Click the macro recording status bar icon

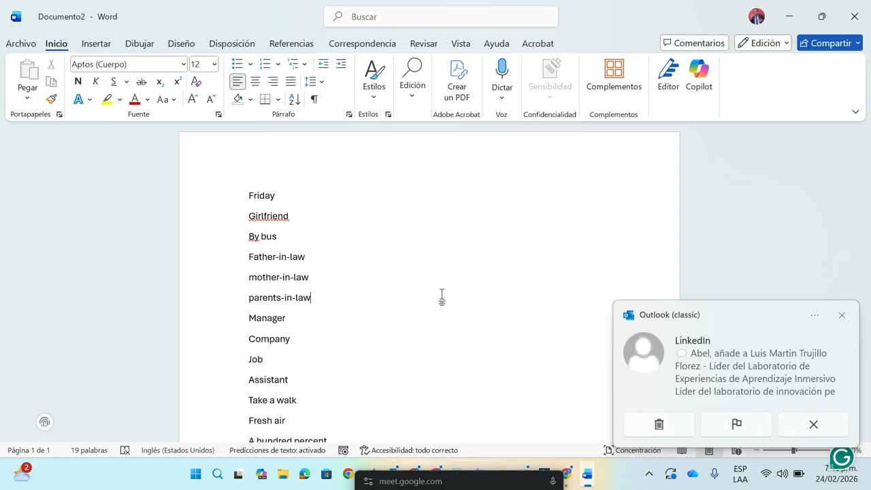[344, 451]
